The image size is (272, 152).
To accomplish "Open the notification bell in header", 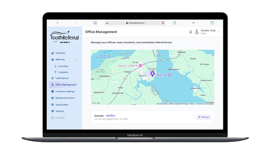I will click(x=191, y=32).
